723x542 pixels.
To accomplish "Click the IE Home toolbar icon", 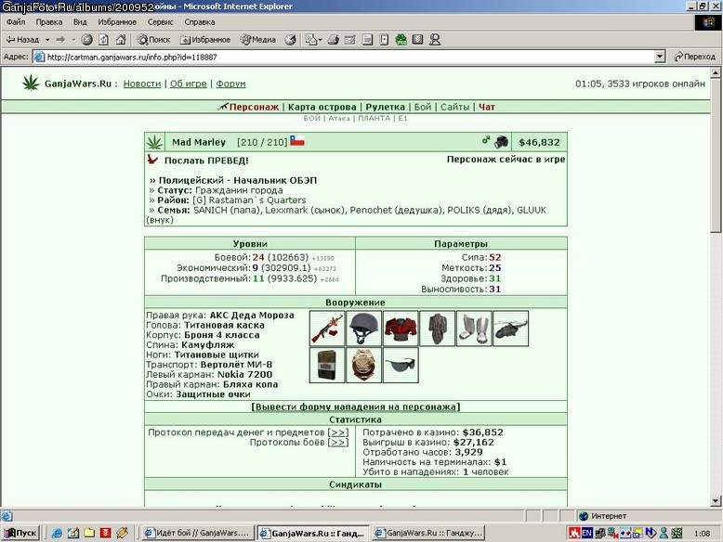I will point(121,40).
